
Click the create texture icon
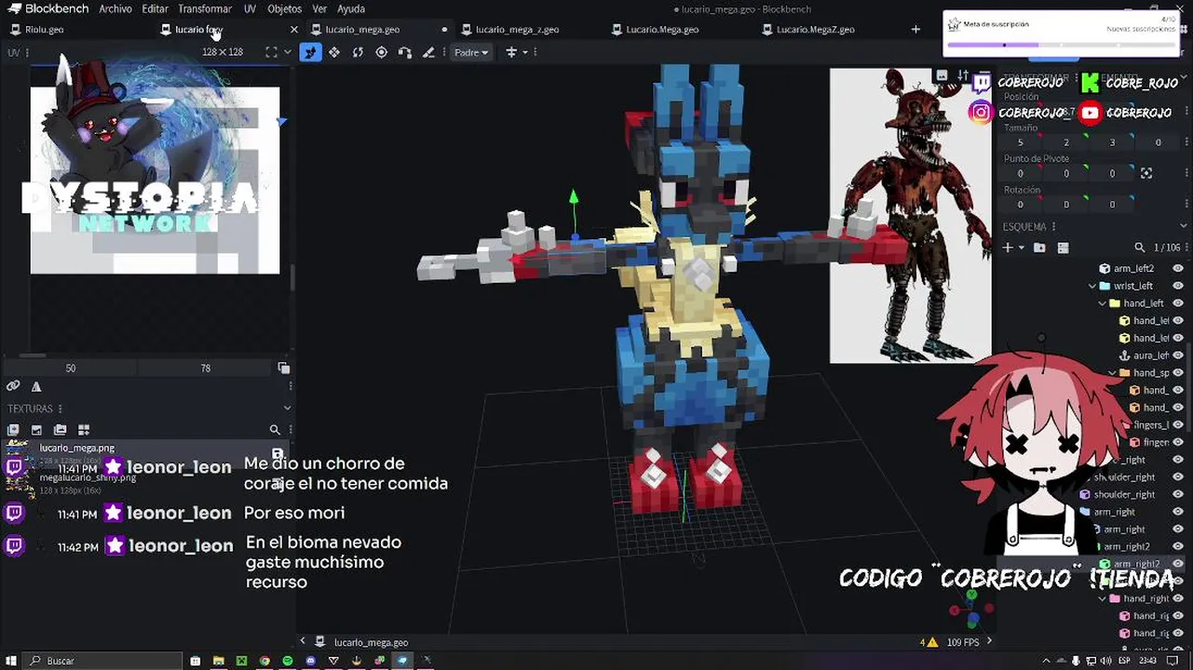(36, 430)
